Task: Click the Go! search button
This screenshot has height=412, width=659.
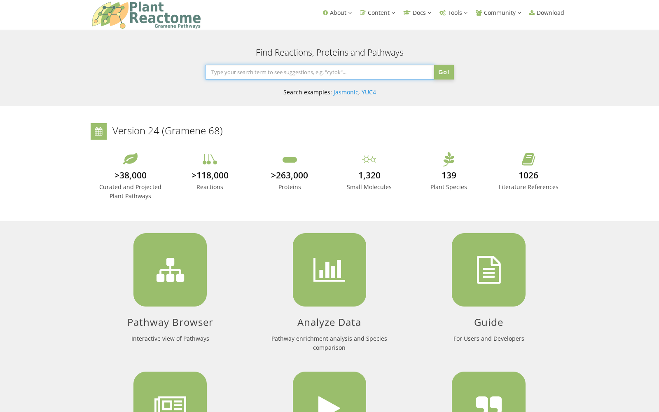Action: click(444, 72)
